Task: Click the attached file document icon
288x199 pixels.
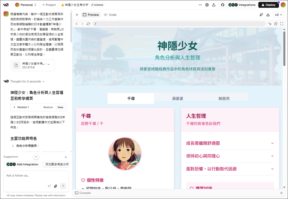Action: click(x=16, y=65)
